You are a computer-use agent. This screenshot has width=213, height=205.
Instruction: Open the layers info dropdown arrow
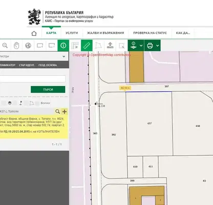(141, 46)
